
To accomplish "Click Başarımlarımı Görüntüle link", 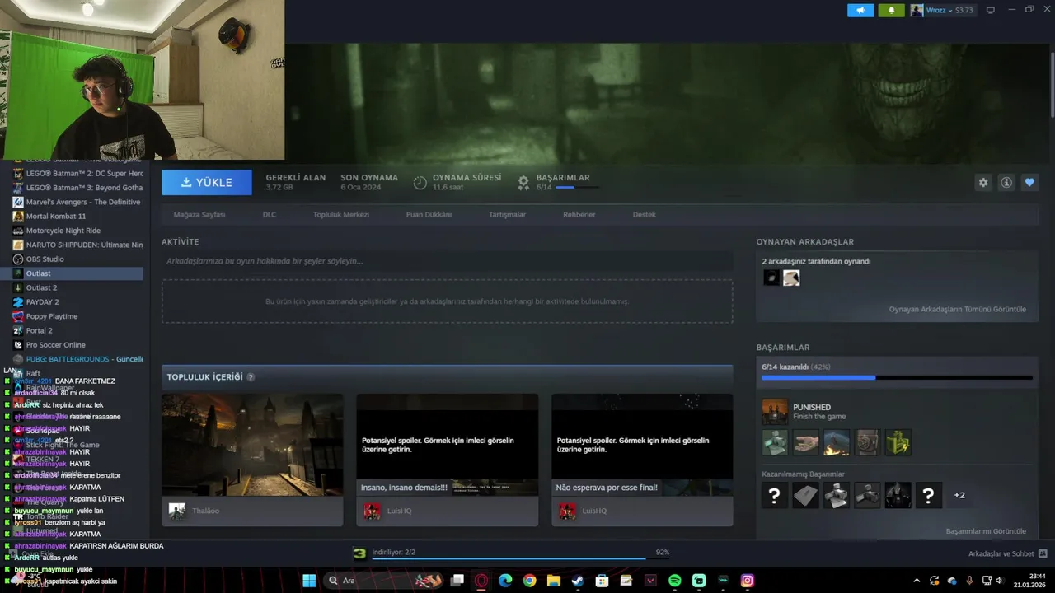I will pyautogui.click(x=986, y=531).
